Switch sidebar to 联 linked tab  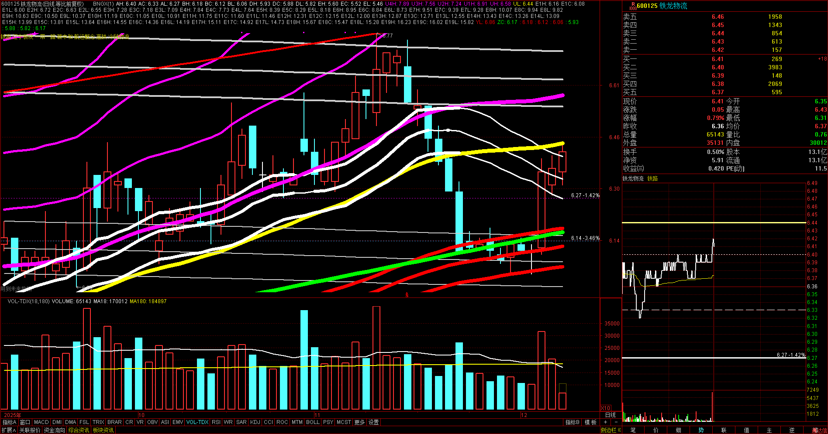point(724,430)
